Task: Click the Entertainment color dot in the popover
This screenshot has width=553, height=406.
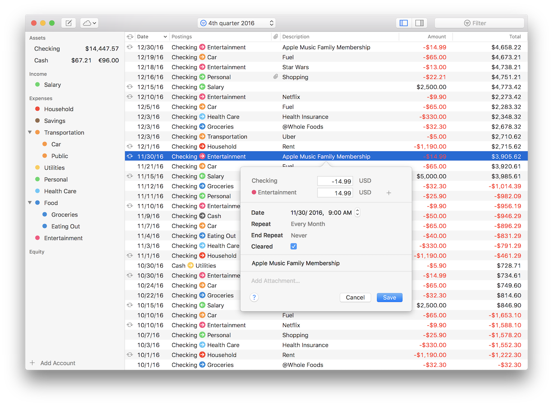Action: click(254, 193)
